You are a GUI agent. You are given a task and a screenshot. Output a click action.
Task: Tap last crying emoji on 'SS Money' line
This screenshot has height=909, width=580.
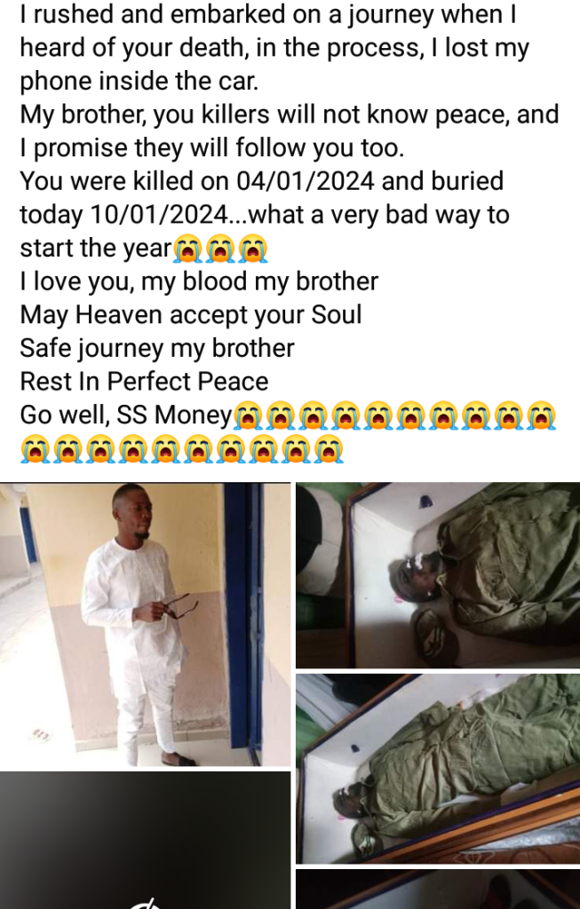(543, 415)
